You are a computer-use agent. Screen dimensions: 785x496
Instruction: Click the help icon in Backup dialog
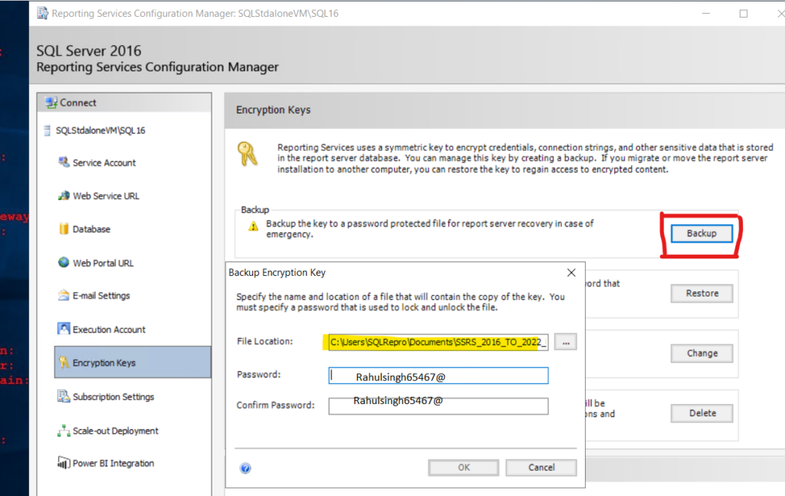click(x=245, y=468)
